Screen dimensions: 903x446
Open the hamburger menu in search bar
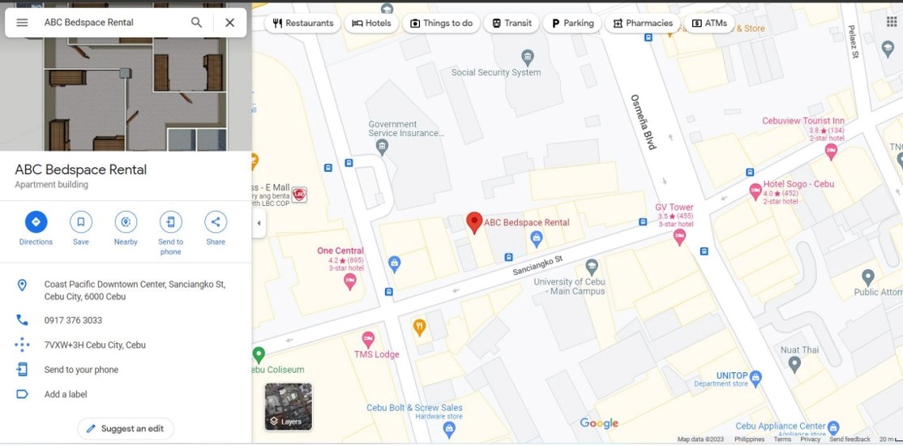[22, 23]
